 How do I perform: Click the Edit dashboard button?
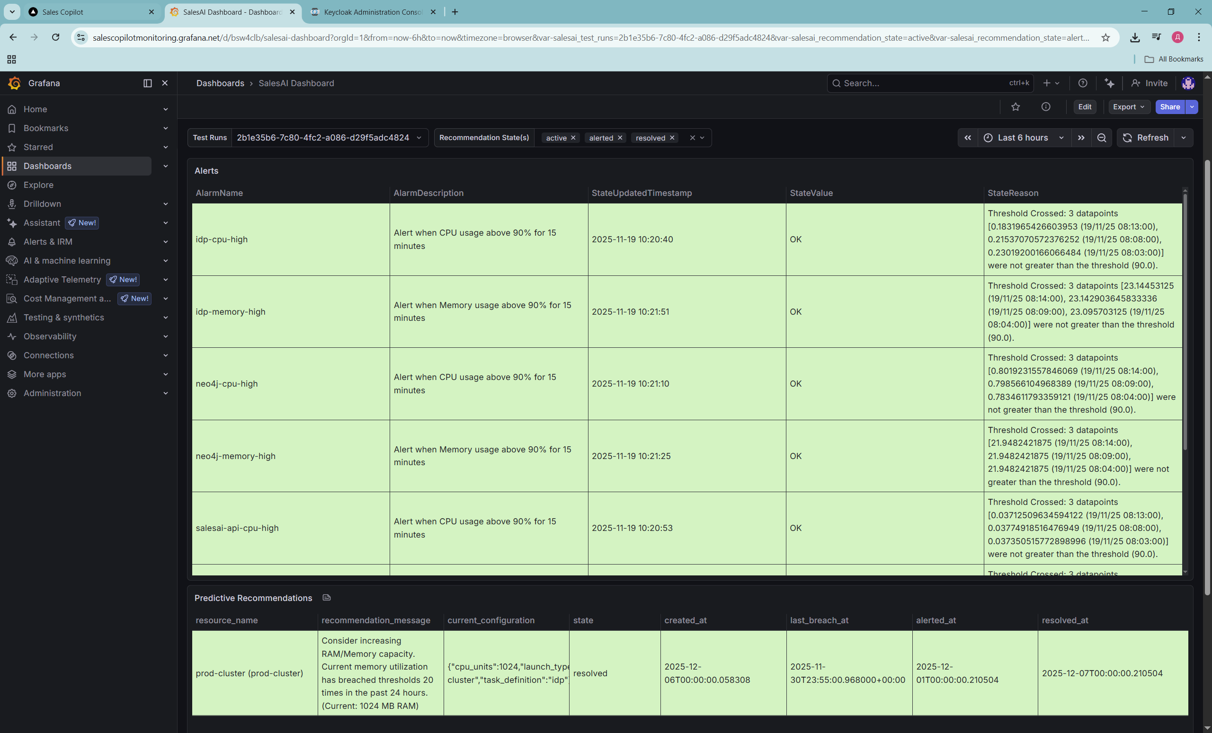pos(1084,106)
